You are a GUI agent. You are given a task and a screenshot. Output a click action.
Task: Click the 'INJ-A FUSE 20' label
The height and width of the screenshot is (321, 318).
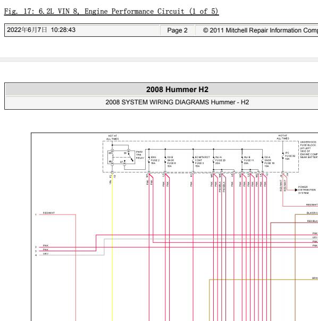220,160
